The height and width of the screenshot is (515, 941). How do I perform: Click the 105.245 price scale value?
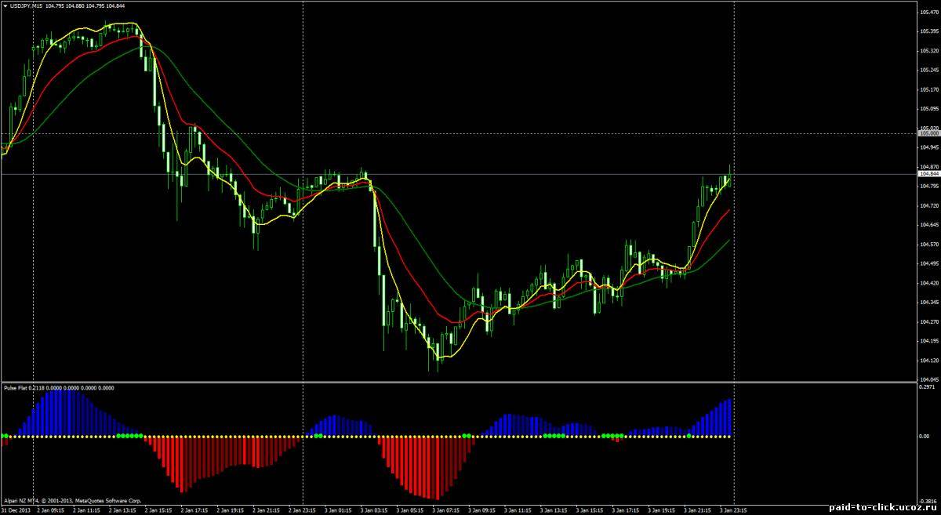(x=928, y=71)
